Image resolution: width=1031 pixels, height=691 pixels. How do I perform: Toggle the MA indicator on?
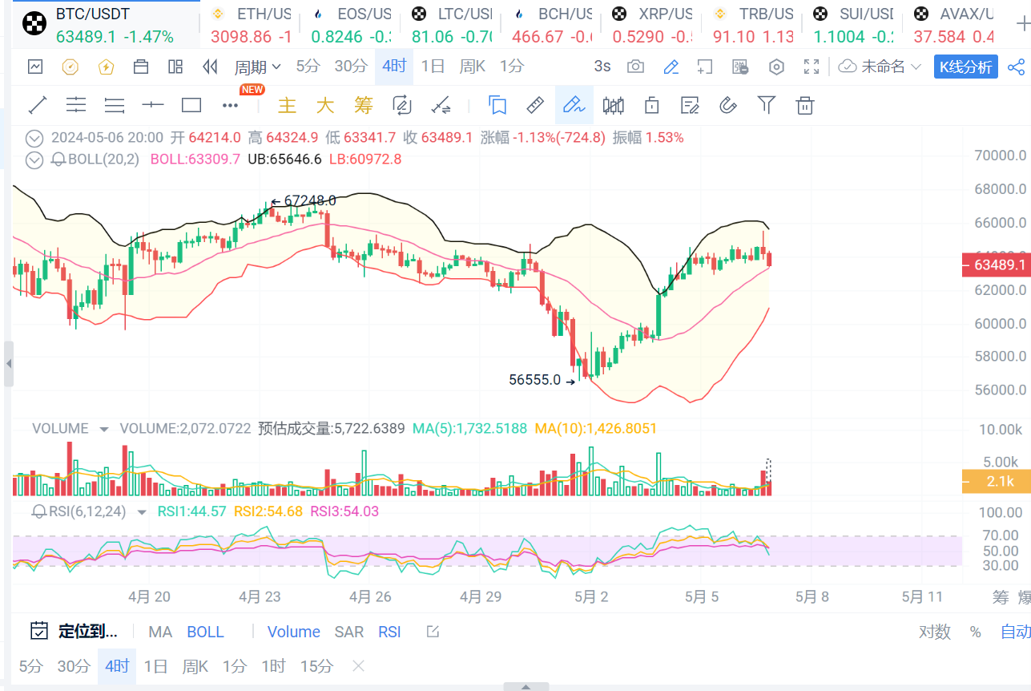[x=160, y=632]
